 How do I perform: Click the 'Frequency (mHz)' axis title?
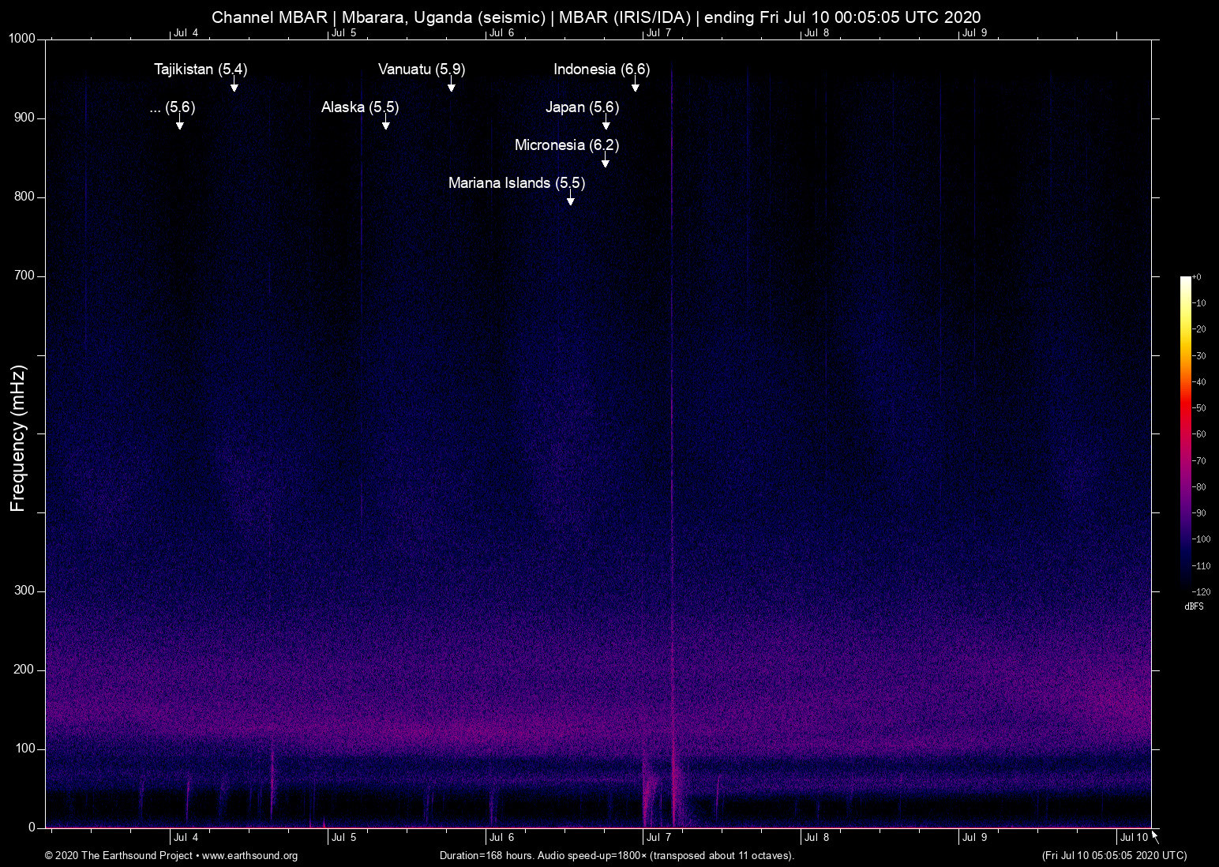pos(18,438)
